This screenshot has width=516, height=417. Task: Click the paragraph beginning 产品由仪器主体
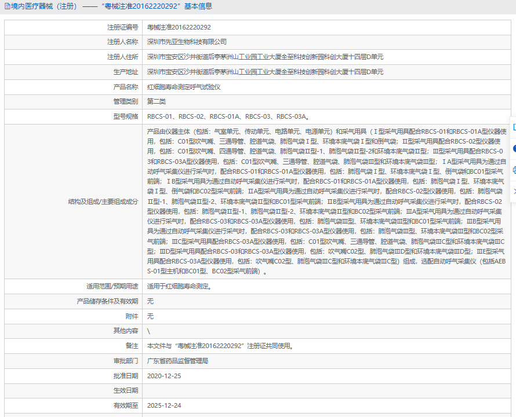pyautogui.click(x=326, y=202)
